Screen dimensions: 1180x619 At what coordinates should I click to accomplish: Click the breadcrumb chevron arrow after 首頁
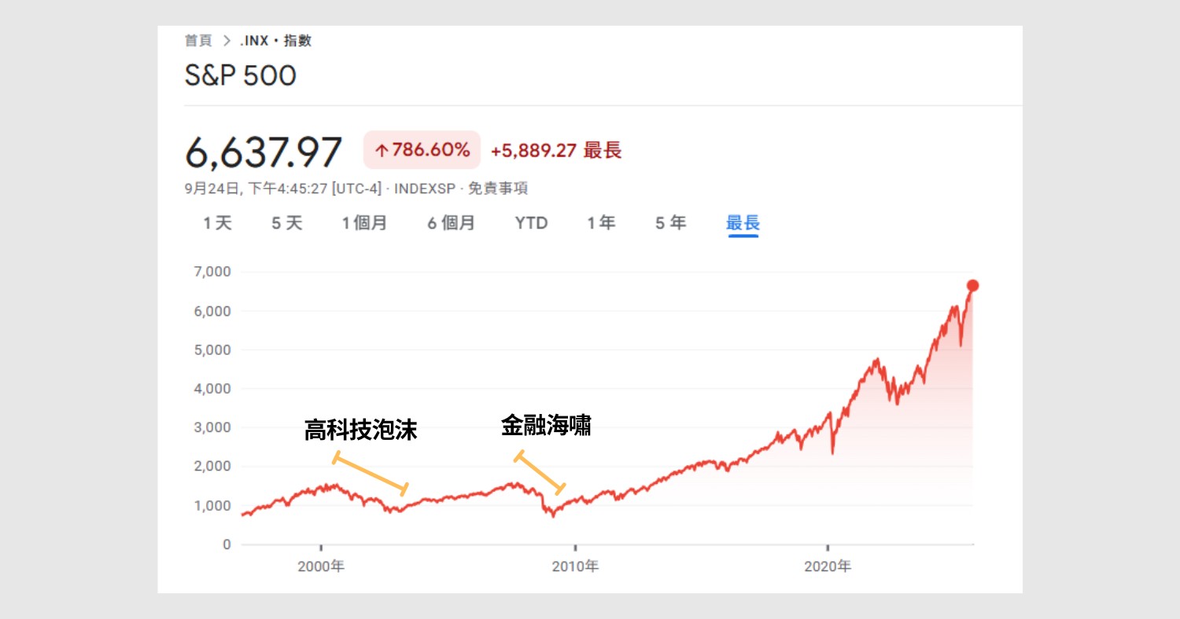227,41
